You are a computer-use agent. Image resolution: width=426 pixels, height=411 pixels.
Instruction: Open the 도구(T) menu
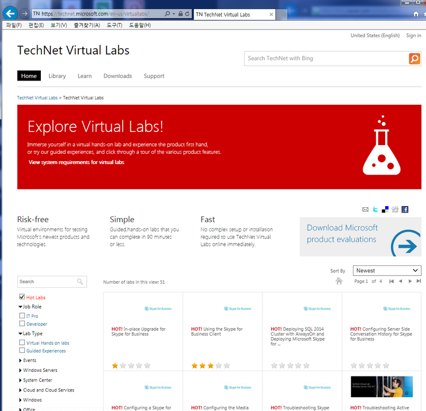(115, 25)
